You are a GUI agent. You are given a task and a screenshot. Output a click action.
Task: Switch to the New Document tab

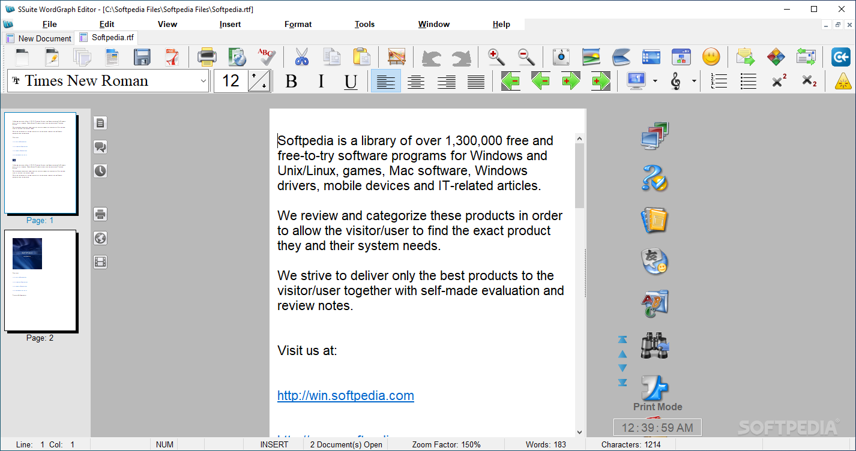coord(38,38)
